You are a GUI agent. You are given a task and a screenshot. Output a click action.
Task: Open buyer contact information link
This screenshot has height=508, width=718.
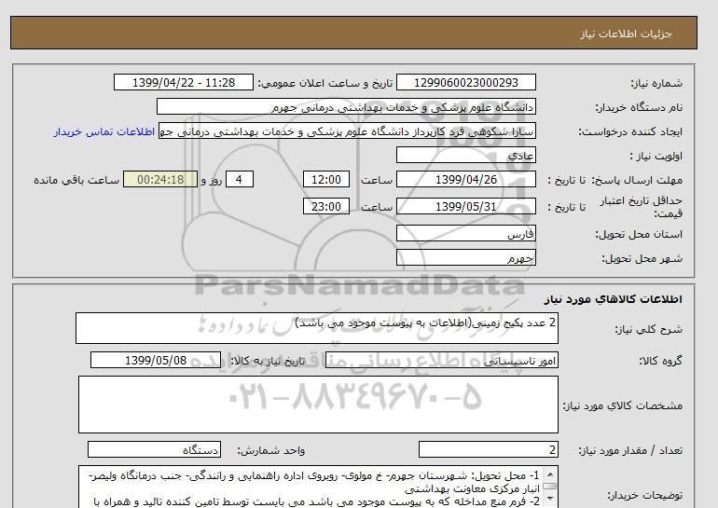pyautogui.click(x=104, y=131)
